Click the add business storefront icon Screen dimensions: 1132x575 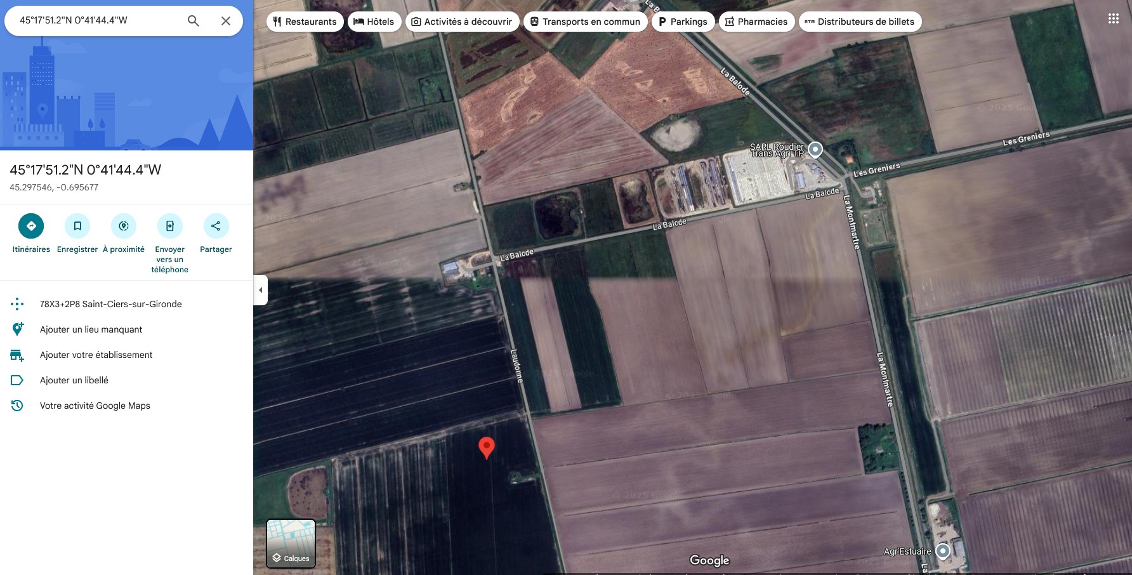[x=17, y=355]
